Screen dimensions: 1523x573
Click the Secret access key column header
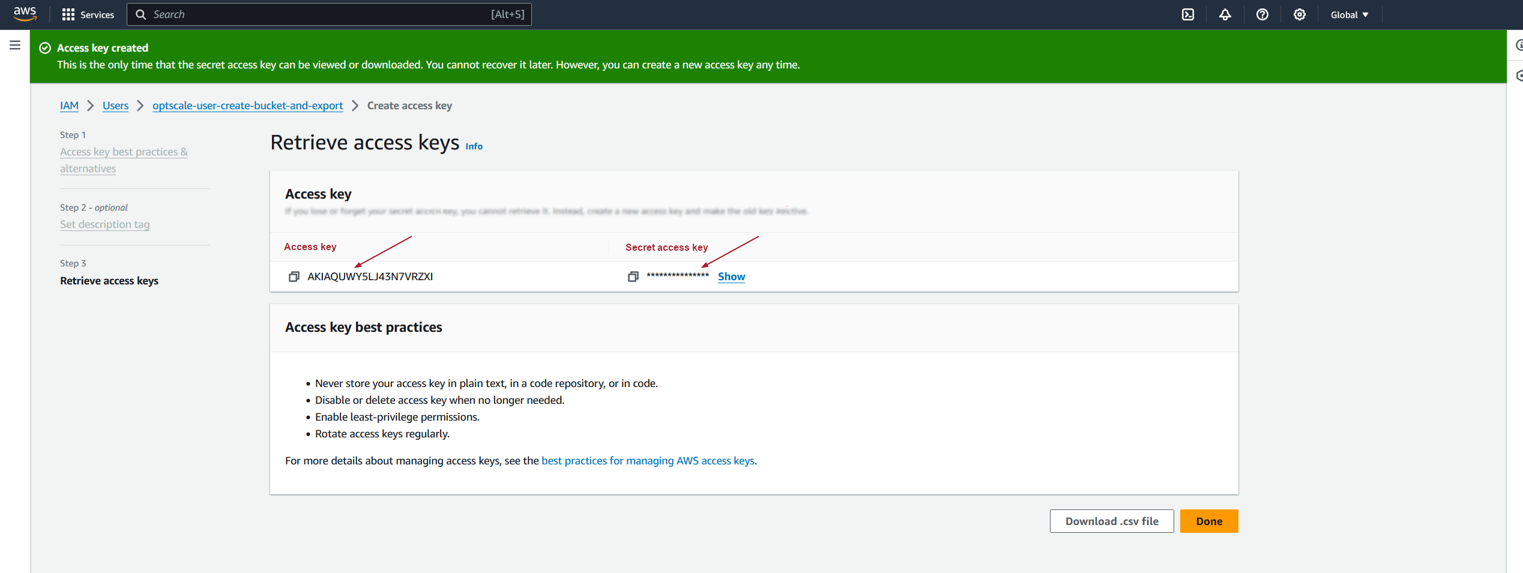666,247
